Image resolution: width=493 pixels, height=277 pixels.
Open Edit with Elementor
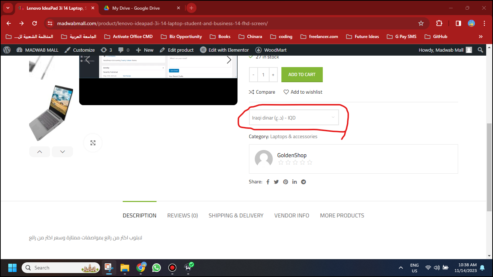[x=225, y=50]
